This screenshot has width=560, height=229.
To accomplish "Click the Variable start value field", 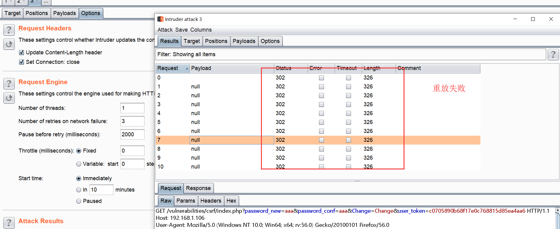I will click(x=132, y=164).
